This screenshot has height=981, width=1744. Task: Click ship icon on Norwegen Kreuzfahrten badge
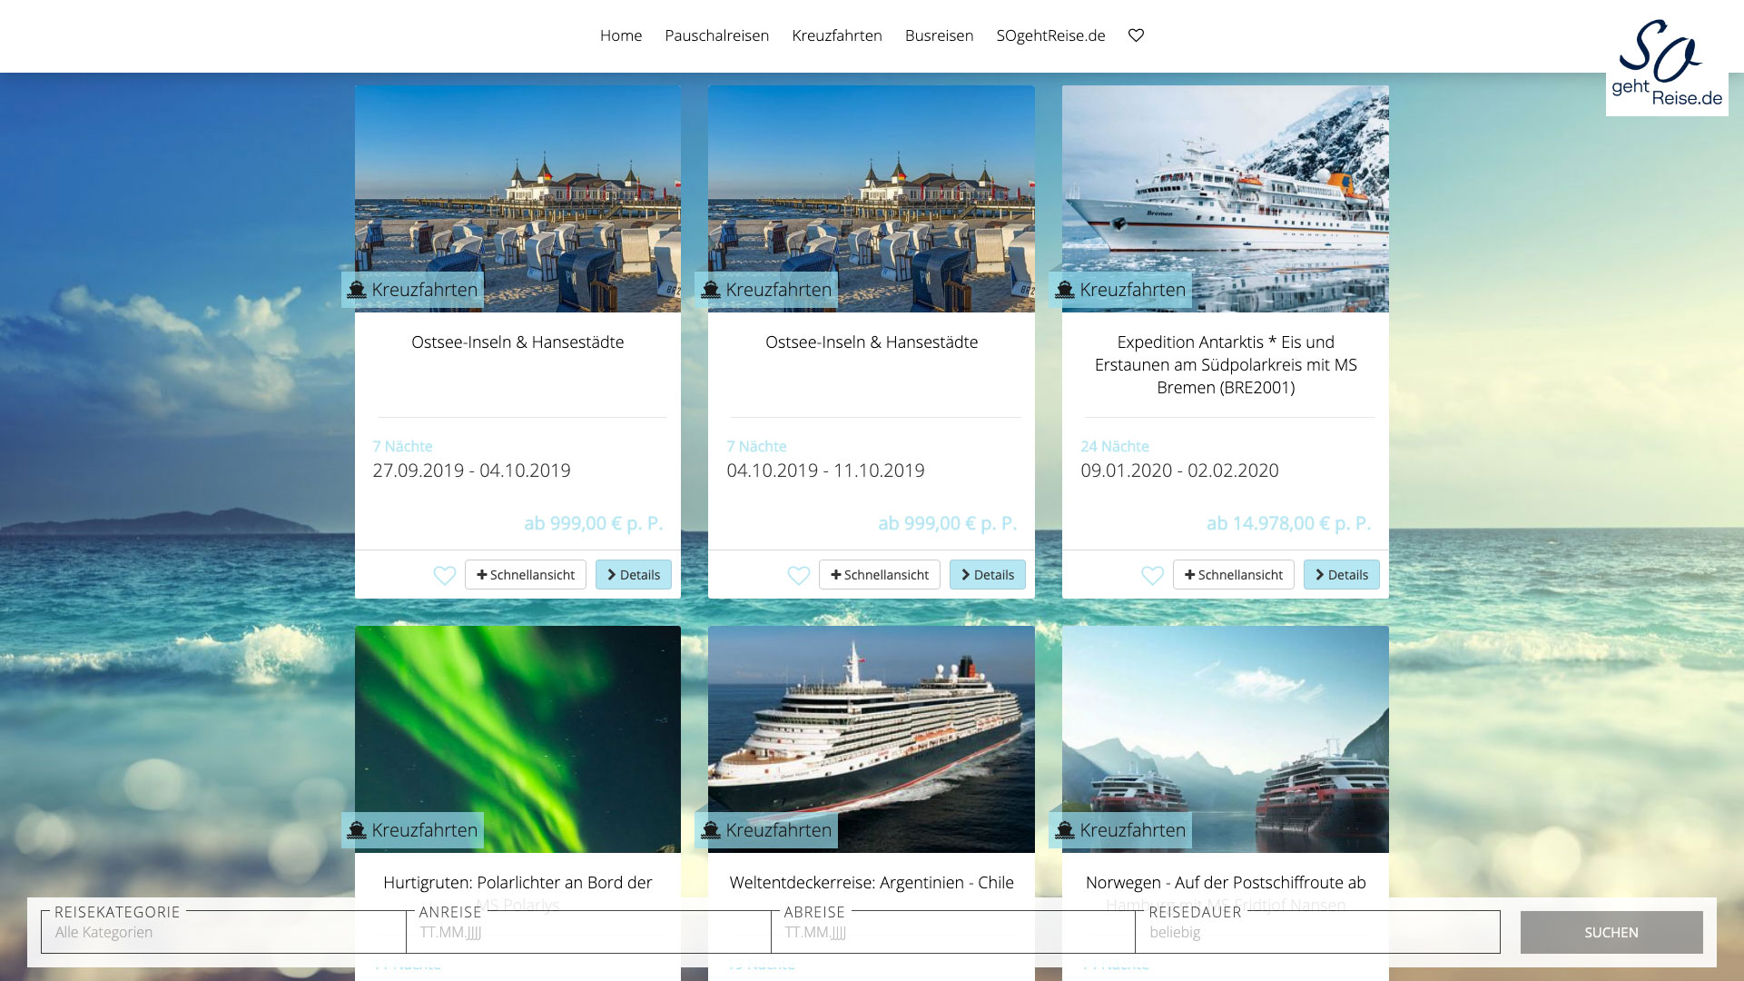1065,830
